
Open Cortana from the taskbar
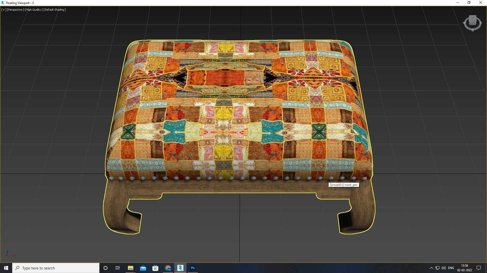tap(106, 268)
